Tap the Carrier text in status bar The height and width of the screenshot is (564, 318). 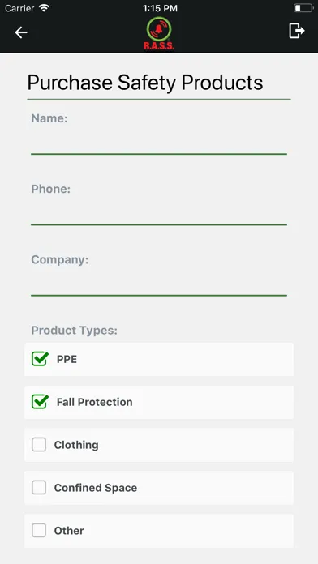(19, 8)
